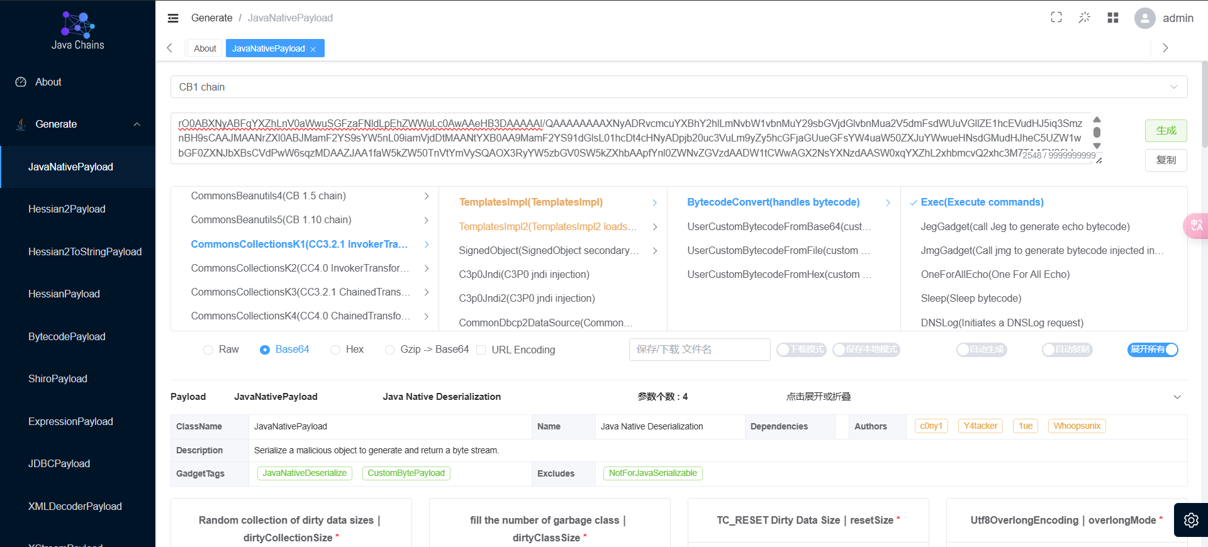Screen dimensions: 1208x547
Task: Open settings gear at bottom right
Action: click(x=1190, y=520)
